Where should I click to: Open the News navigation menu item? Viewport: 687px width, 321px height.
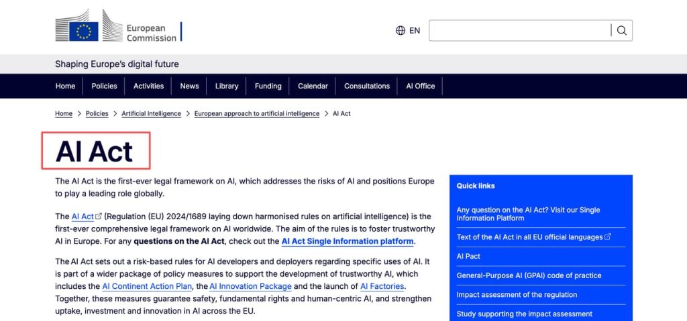(189, 86)
